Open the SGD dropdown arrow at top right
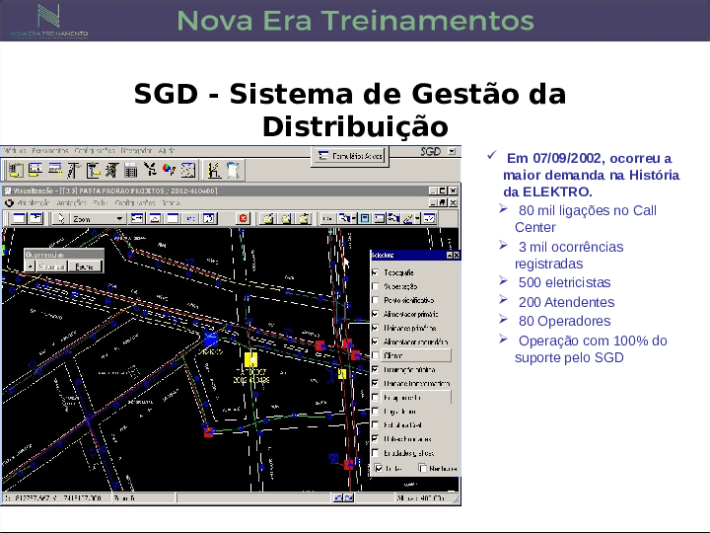Image resolution: width=710 pixels, height=533 pixels. 452,151
